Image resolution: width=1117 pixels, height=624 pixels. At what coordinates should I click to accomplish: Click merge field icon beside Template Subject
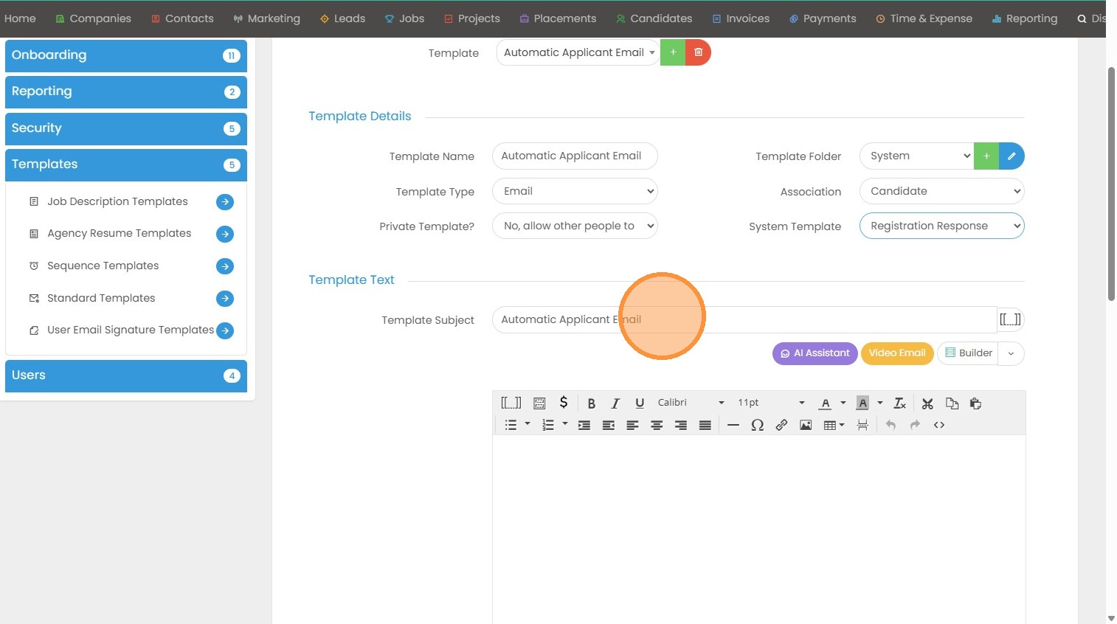coord(1010,319)
